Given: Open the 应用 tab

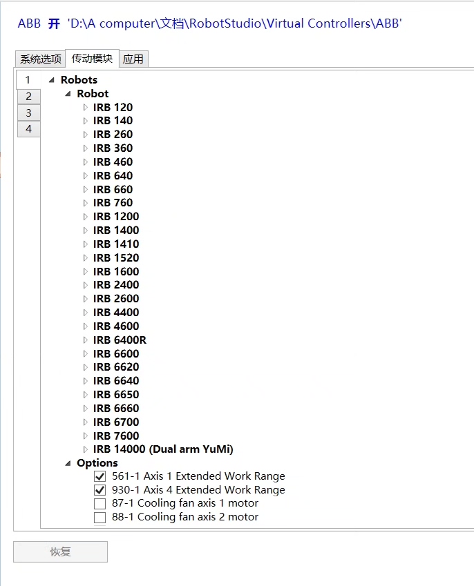Looking at the screenshot, I should 133,59.
